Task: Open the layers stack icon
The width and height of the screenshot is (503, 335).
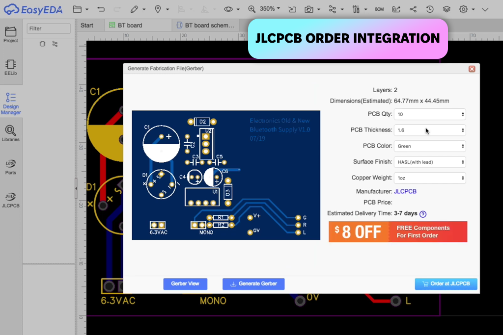Action: (x=447, y=9)
